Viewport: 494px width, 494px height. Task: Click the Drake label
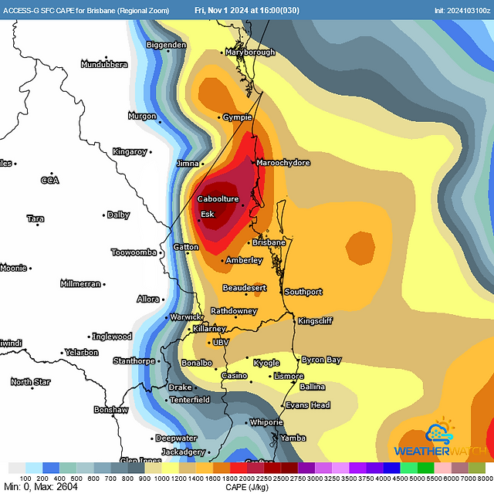click(x=180, y=387)
